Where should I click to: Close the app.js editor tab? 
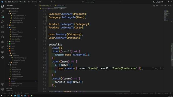pos(65,6)
